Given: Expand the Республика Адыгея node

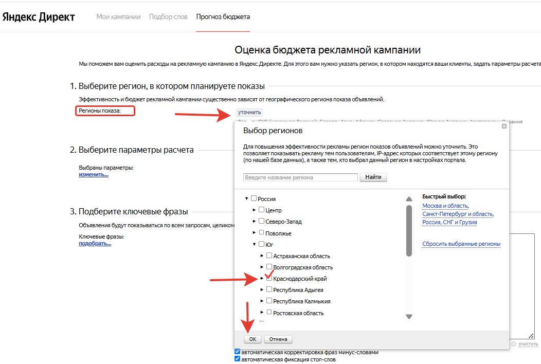Looking at the screenshot, I should (262, 290).
